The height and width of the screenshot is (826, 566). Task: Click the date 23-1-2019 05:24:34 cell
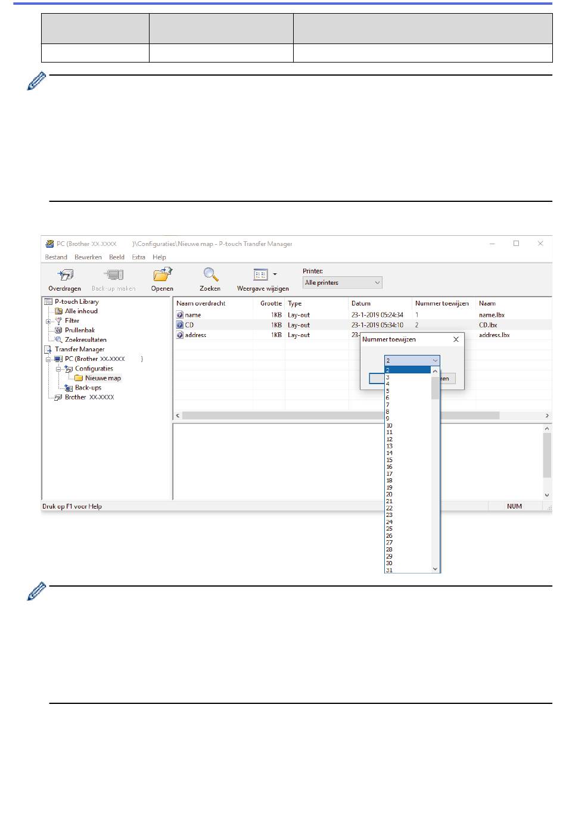coord(377,315)
